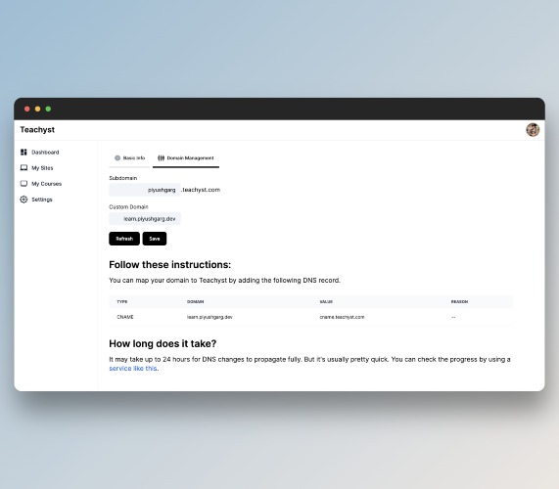Click the My Sites laptop icon

click(23, 168)
